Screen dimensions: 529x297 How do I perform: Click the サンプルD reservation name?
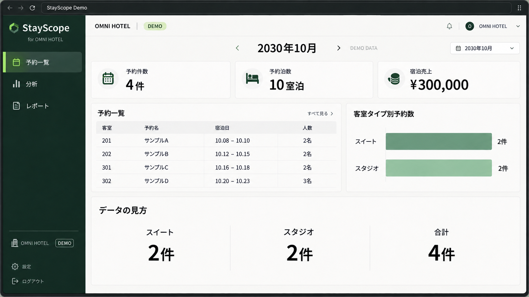click(156, 181)
